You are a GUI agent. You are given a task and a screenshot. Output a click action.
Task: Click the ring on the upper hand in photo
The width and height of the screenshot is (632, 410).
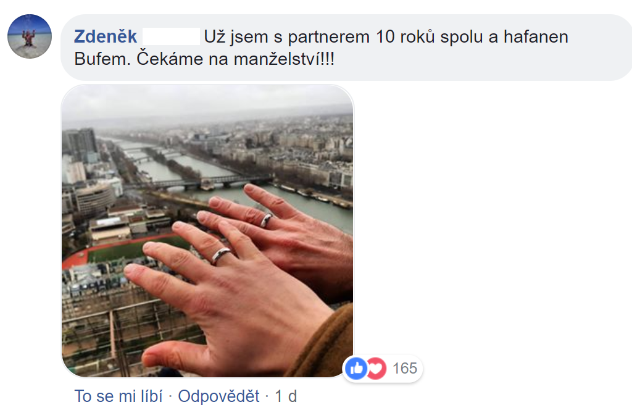(267, 220)
